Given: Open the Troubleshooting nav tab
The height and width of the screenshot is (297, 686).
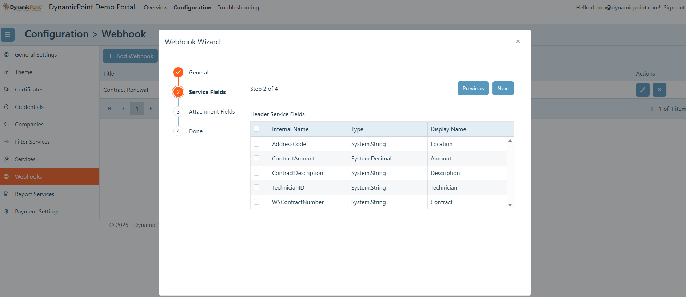Looking at the screenshot, I should pos(238,7).
